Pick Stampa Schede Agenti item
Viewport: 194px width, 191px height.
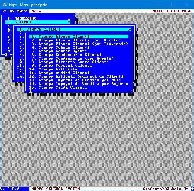[x=63, y=51]
